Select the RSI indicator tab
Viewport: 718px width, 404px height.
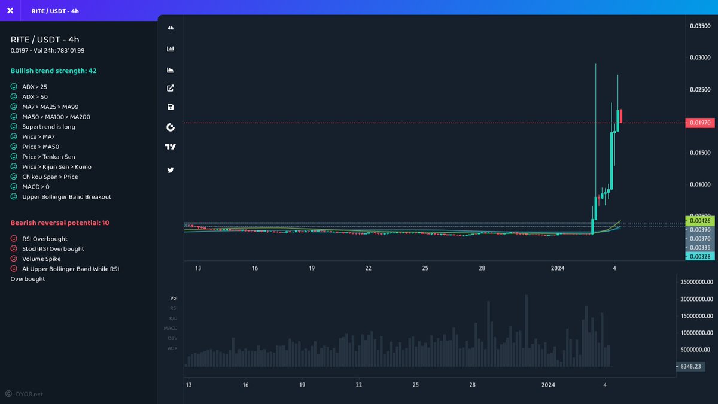(174, 308)
